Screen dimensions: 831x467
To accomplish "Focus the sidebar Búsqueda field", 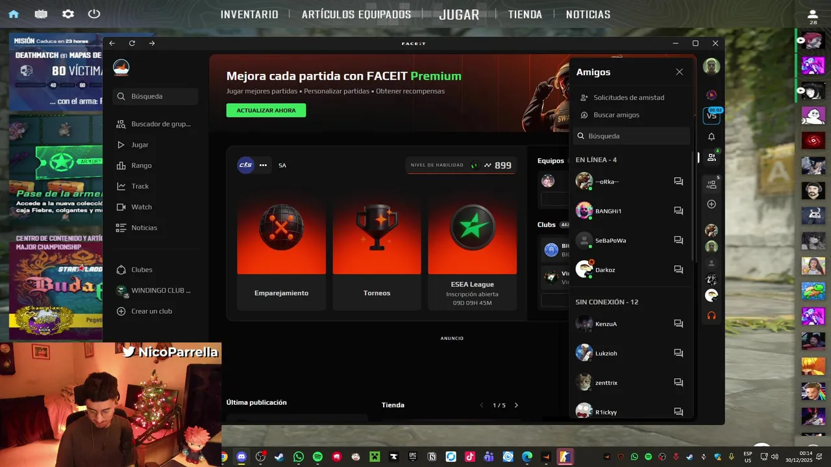I will pyautogui.click(x=155, y=97).
